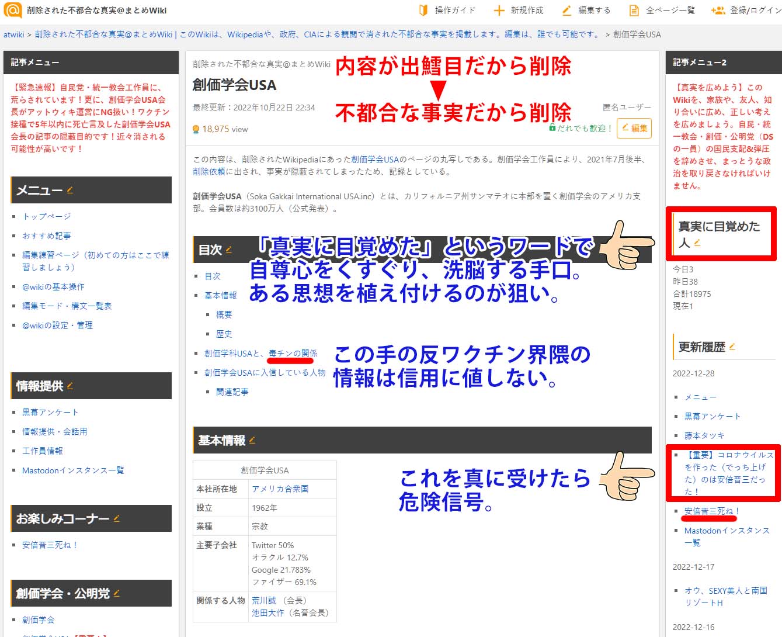Jump to 歴史 section
Screen dimensions: 782x637
[224, 334]
